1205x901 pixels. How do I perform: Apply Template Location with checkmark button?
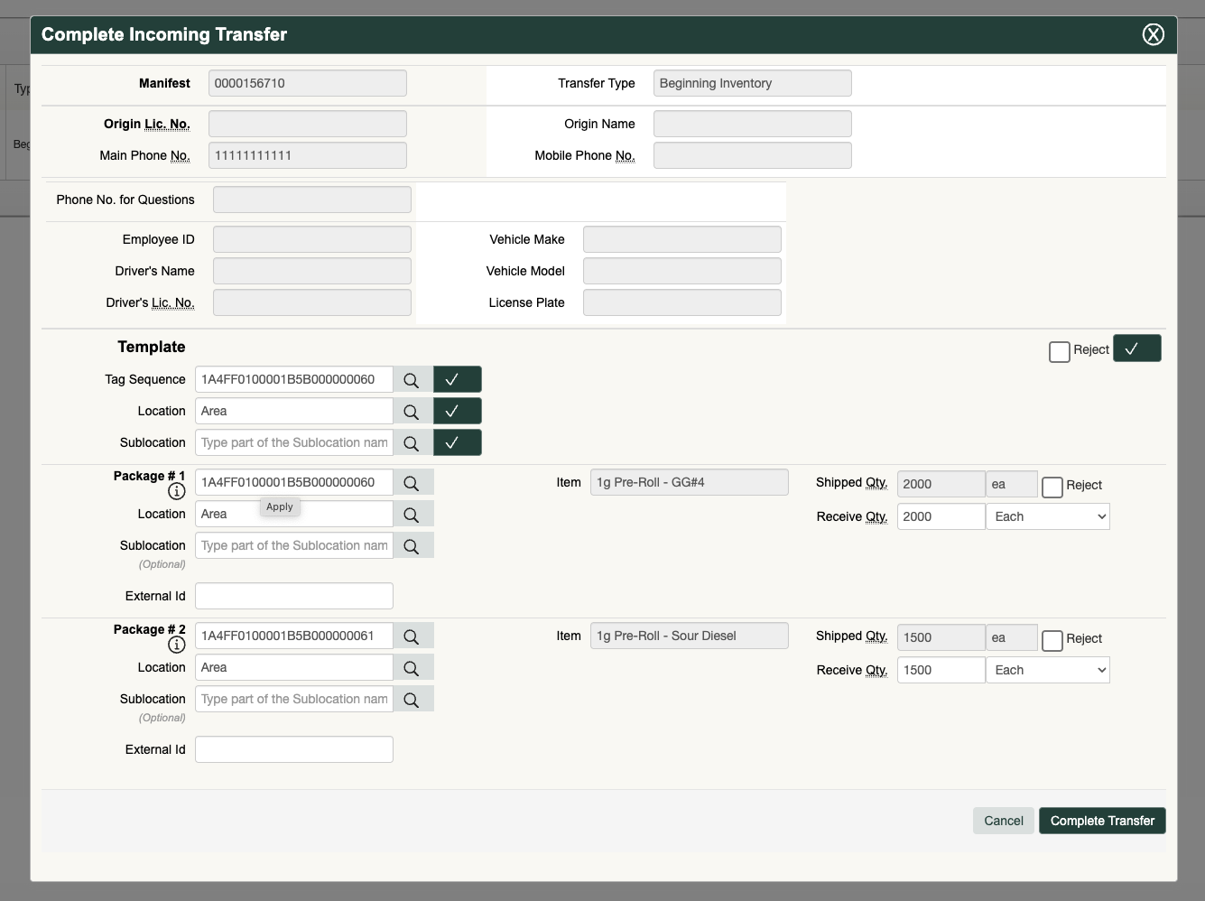[x=457, y=412]
